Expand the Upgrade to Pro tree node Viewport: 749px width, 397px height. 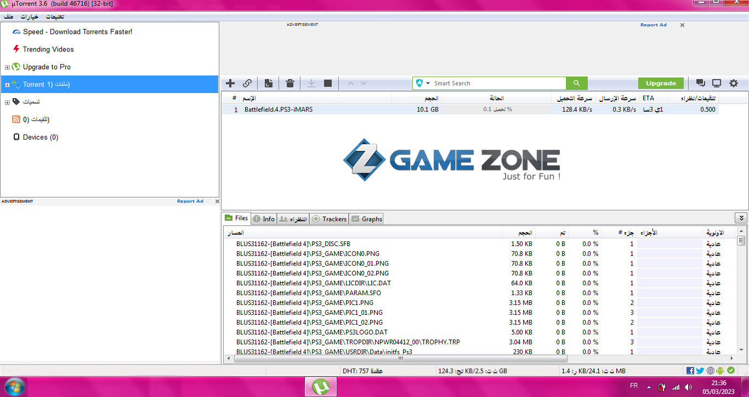7,67
